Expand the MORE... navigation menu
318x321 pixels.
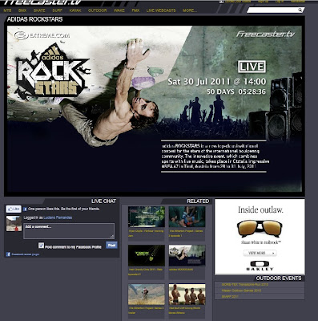coord(190,10)
